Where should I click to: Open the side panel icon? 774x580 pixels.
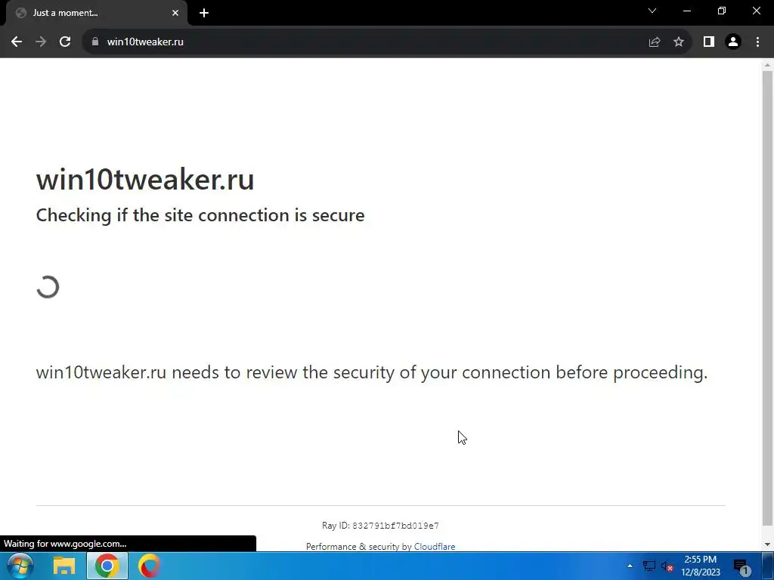tap(709, 42)
